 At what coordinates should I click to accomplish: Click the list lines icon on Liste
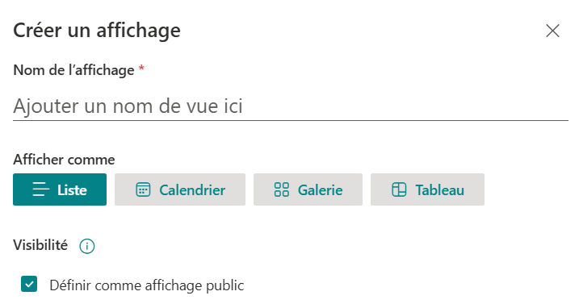click(x=40, y=189)
